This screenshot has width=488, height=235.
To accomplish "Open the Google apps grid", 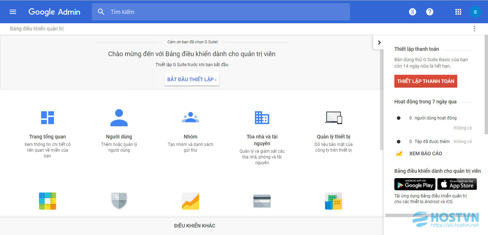I will [458, 12].
